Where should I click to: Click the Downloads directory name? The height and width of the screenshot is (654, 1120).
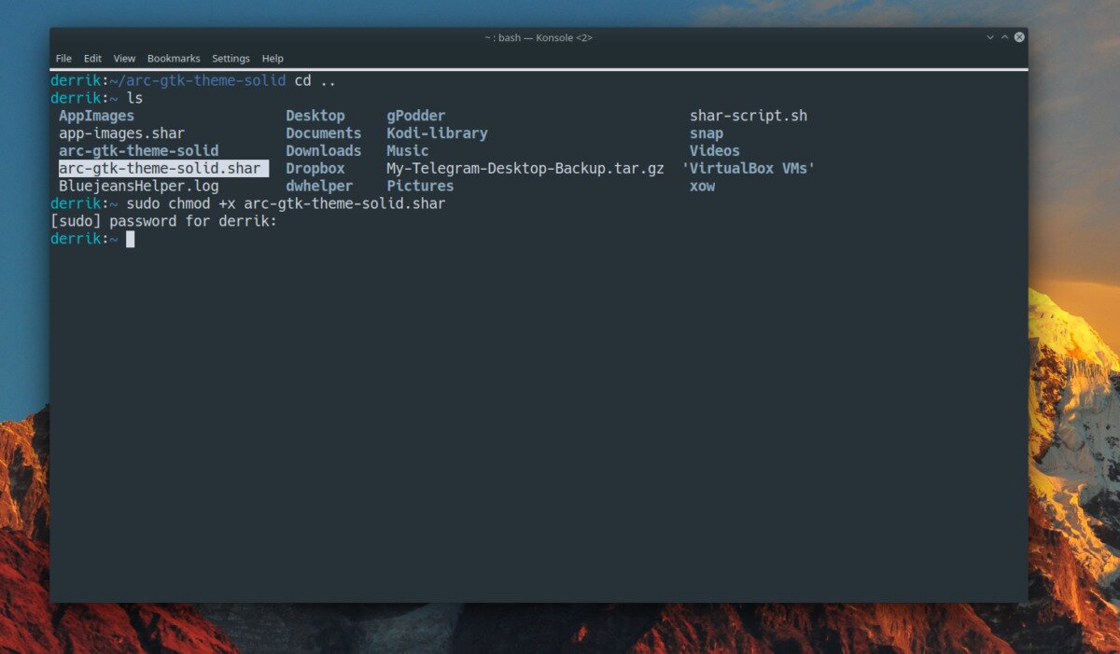coord(323,151)
